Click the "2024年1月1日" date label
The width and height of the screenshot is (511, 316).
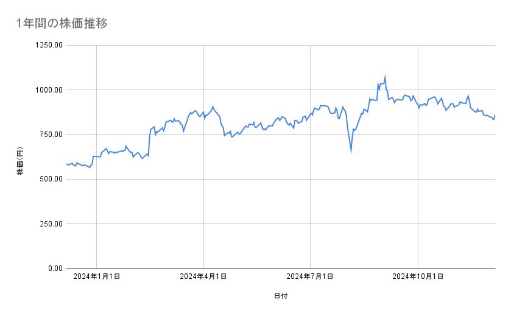click(96, 277)
